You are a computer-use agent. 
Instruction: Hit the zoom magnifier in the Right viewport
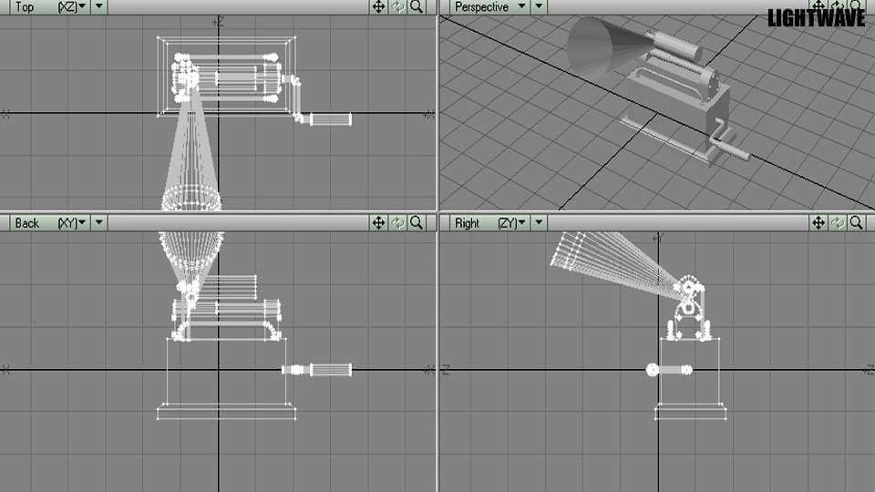click(857, 222)
